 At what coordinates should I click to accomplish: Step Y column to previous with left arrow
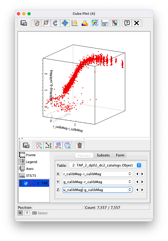coord(137,182)
